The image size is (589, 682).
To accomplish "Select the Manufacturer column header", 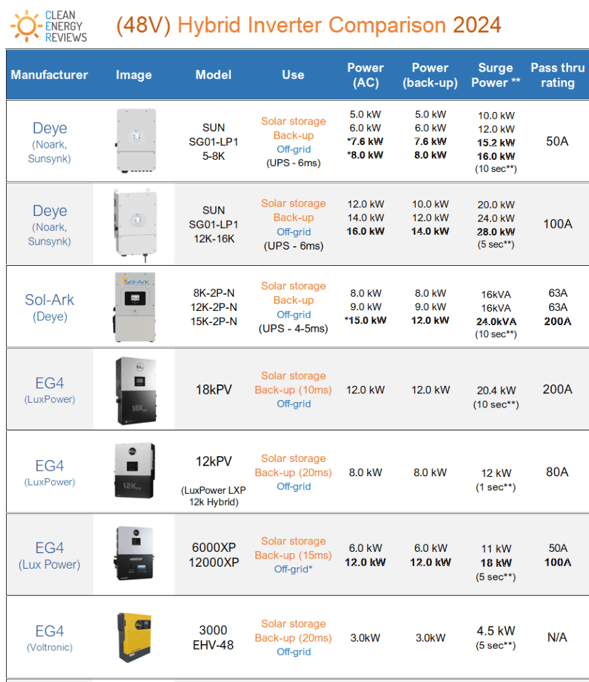I will (49, 75).
